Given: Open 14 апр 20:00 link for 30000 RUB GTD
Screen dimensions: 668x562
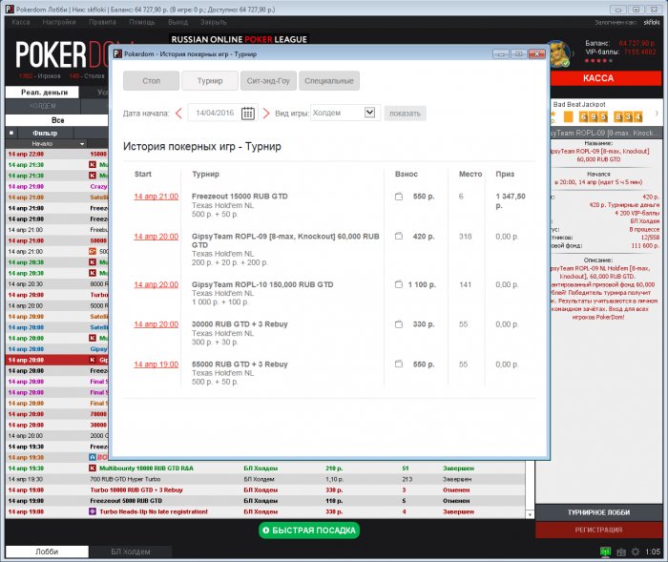Looking at the screenshot, I should [x=157, y=324].
